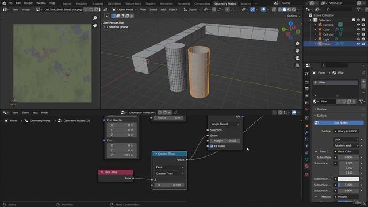Screen dimensions: 368x207
Task: Click Use Nodes button
Action: [339, 122]
